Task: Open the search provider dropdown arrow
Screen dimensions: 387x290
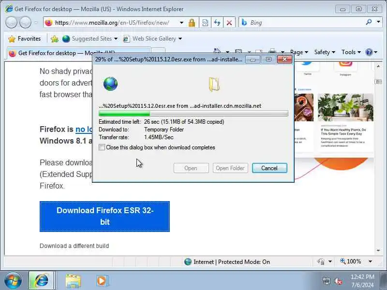Action: coord(378,22)
